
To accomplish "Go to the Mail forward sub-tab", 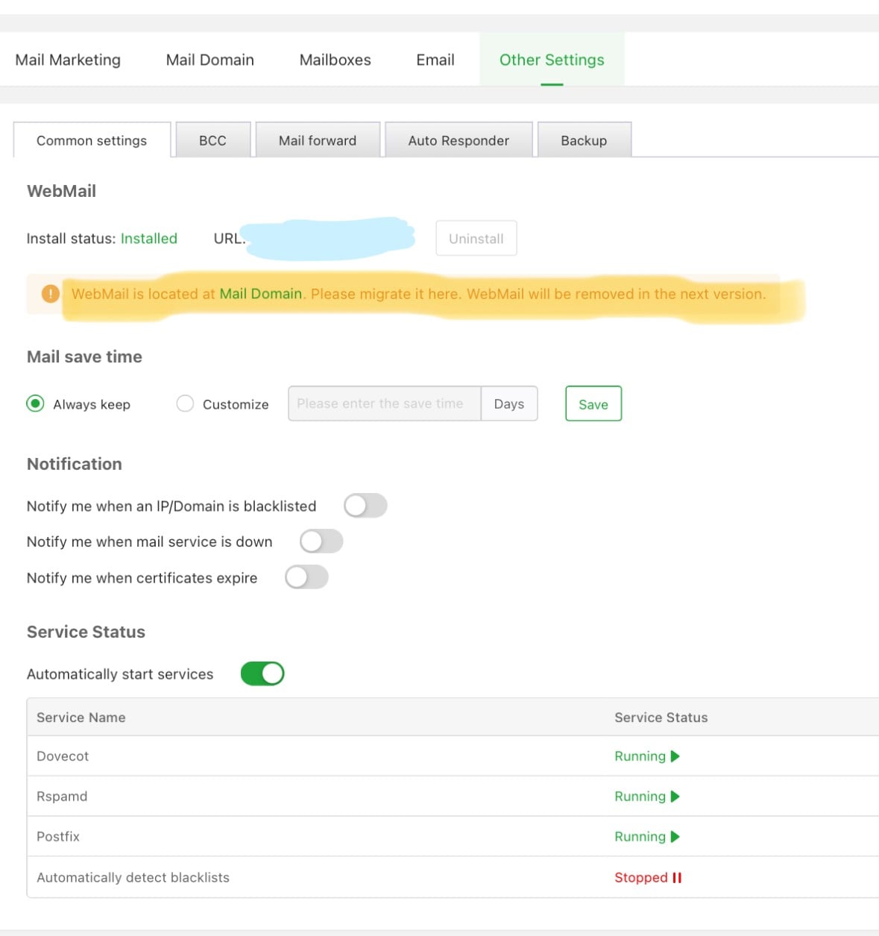I will pos(318,140).
